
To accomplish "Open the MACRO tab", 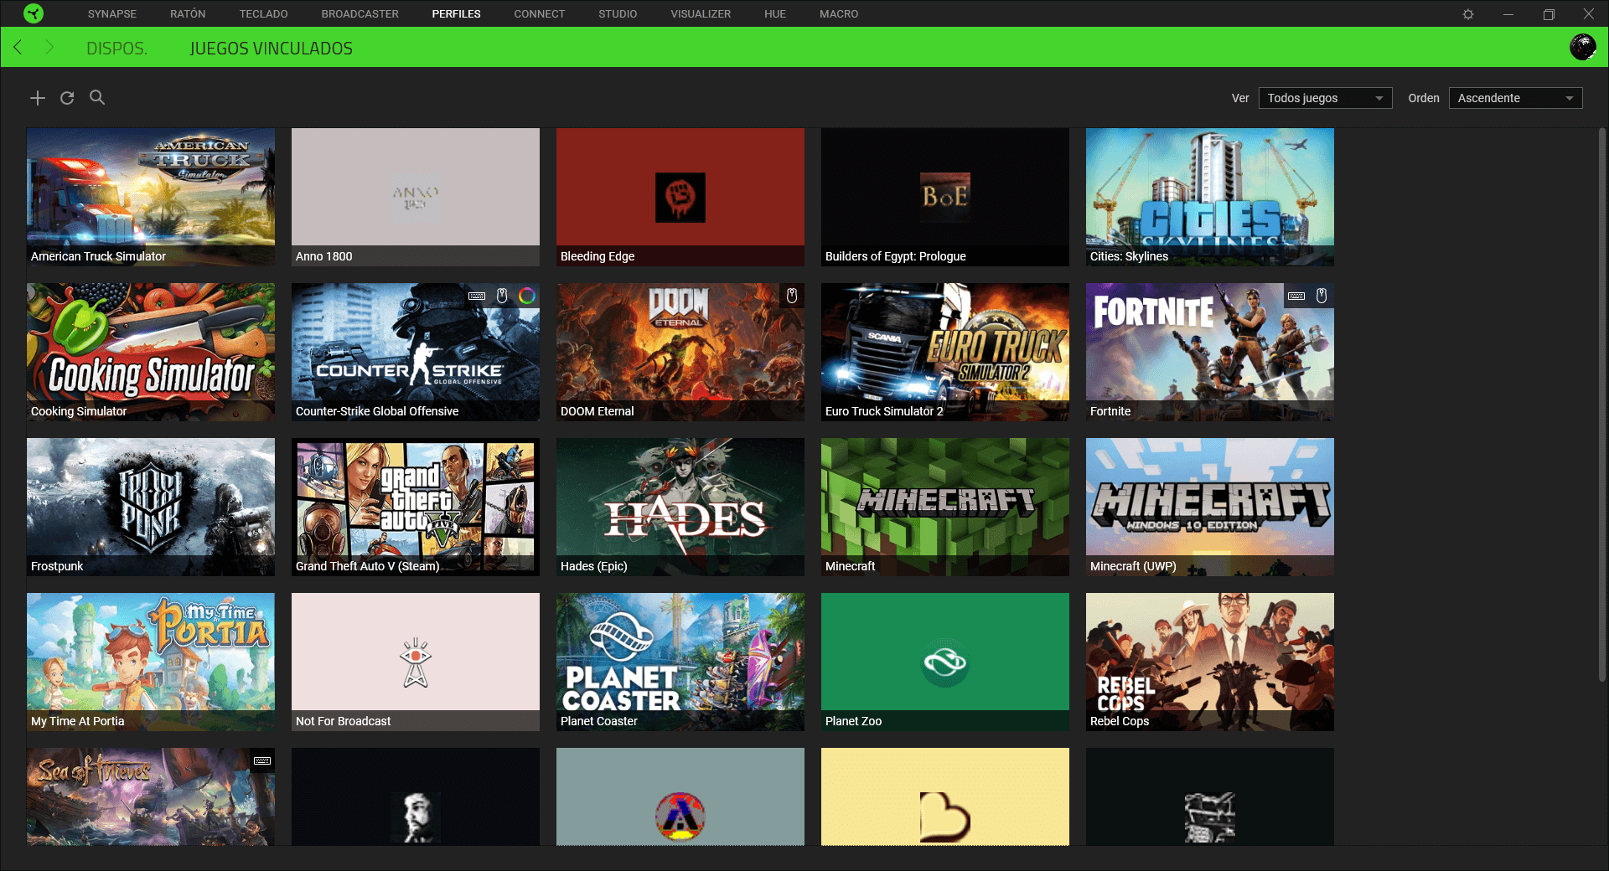I will tap(839, 13).
